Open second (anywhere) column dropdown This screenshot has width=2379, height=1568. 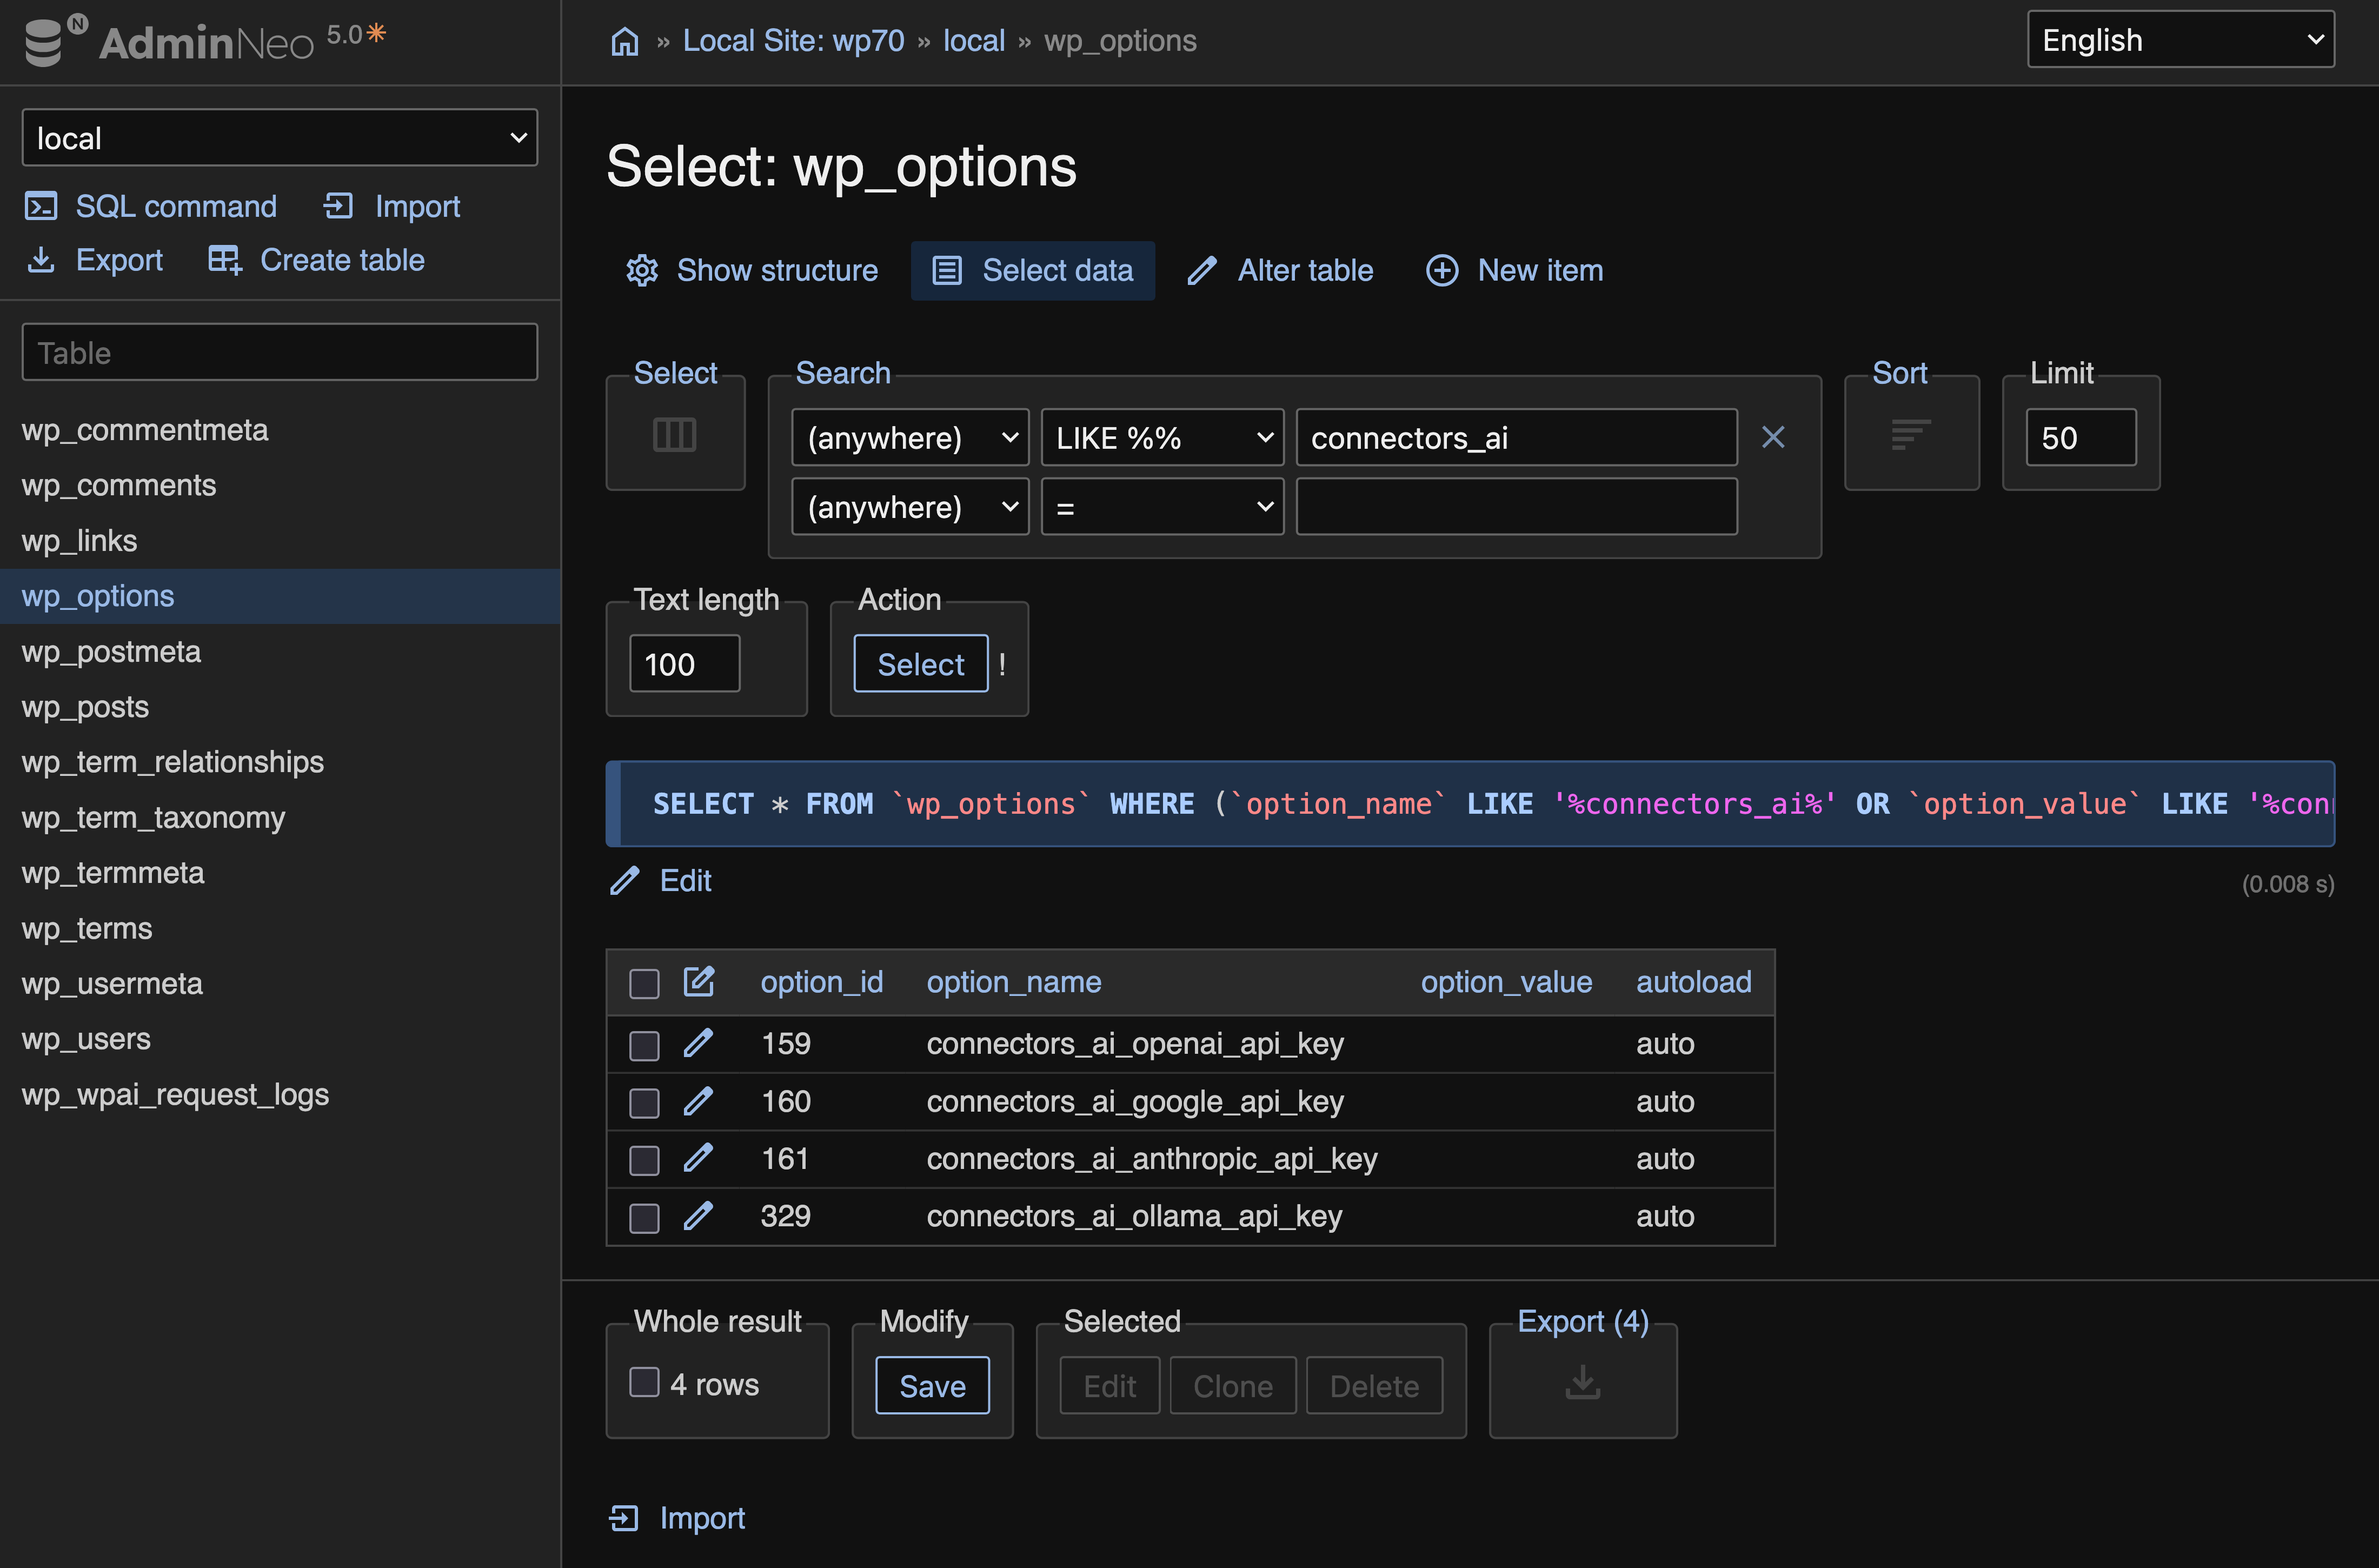point(910,507)
